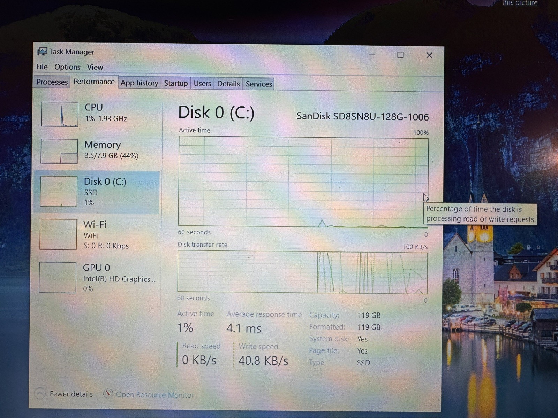558x418 pixels.
Task: Select the CPU mini graph thumbnail
Action: (x=60, y=114)
